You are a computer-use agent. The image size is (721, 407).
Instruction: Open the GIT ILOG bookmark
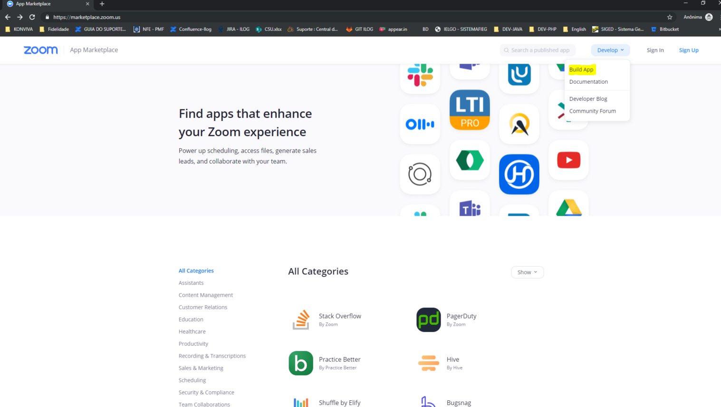point(360,29)
